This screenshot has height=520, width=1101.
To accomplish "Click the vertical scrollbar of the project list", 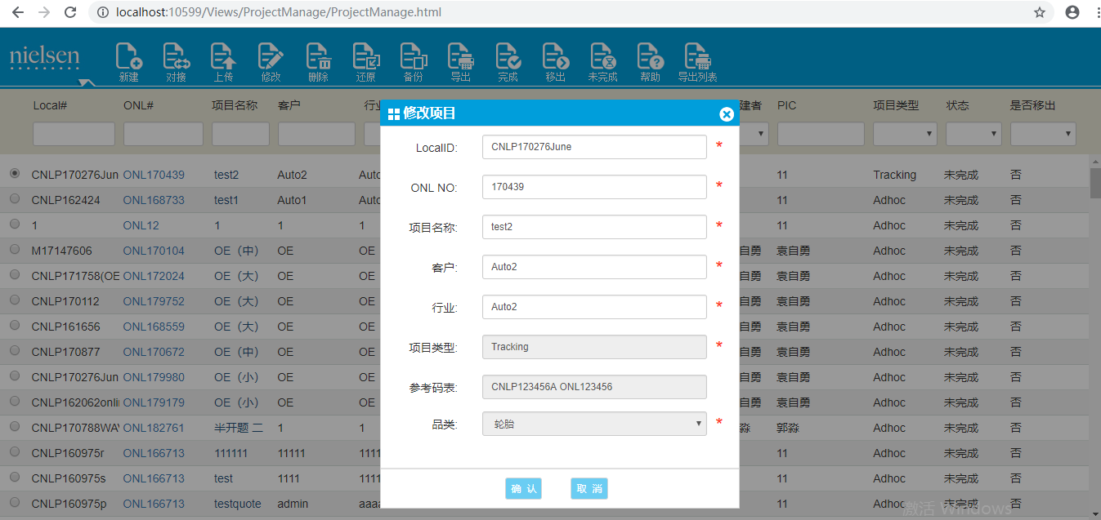I will [x=1094, y=327].
